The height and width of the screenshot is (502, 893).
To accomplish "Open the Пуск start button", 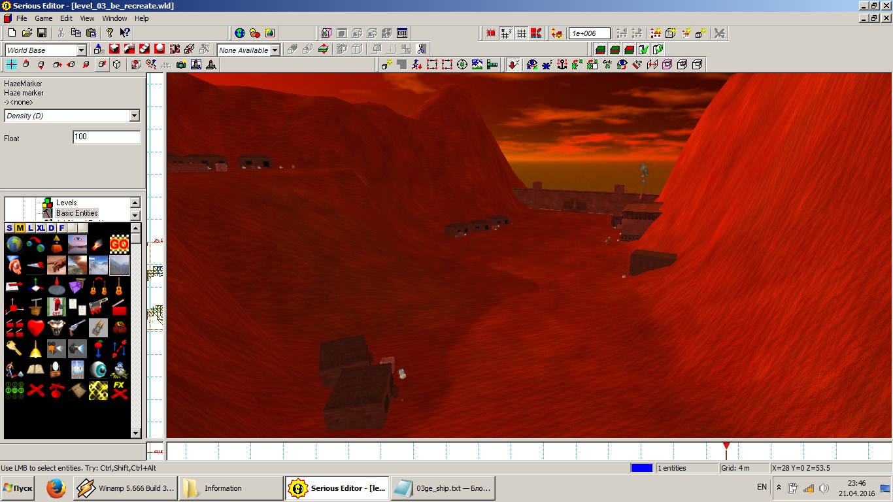I will click(x=18, y=488).
